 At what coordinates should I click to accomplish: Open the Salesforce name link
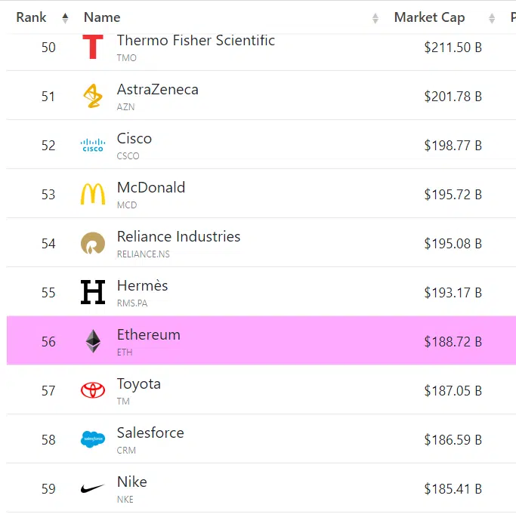click(150, 432)
